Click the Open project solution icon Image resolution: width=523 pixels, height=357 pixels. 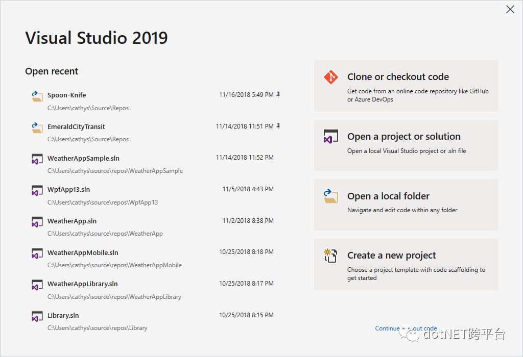331,137
